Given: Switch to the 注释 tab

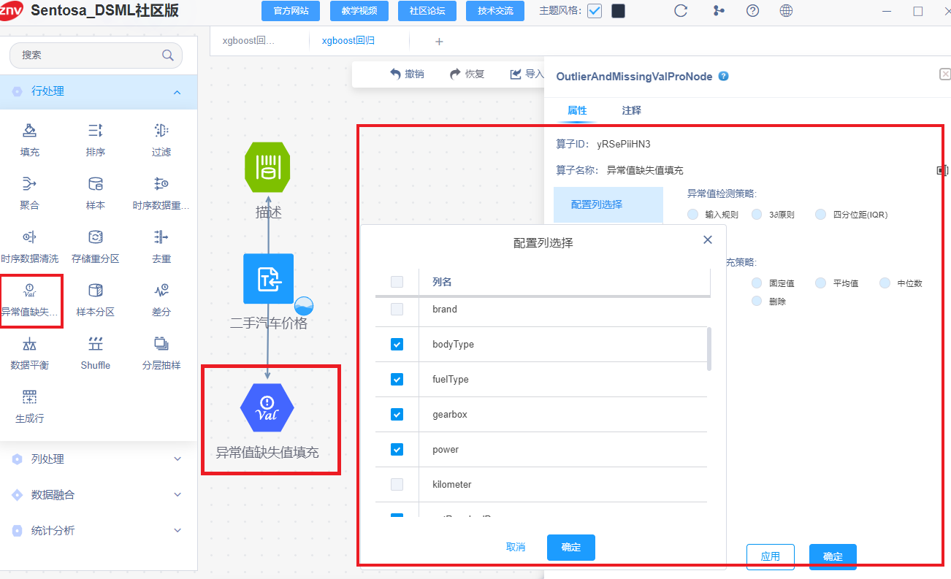Looking at the screenshot, I should (631, 110).
